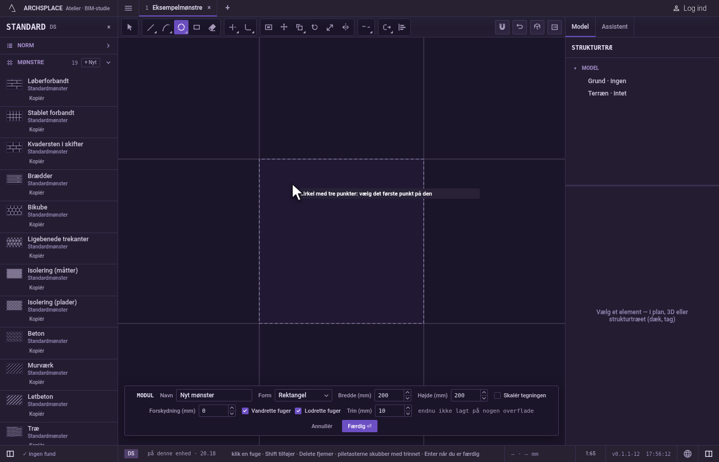Select the Eksempelmønstre document tab

pos(177,8)
